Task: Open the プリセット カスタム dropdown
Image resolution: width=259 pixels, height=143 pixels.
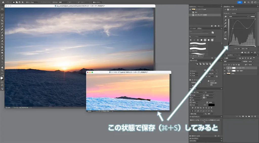Action: point(243,13)
